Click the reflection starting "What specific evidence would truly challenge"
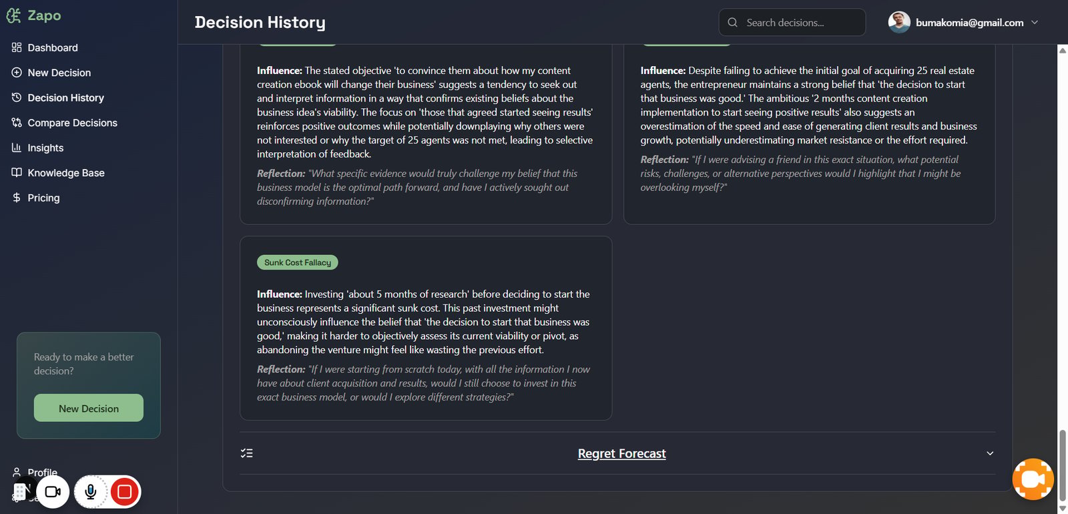 pyautogui.click(x=418, y=188)
